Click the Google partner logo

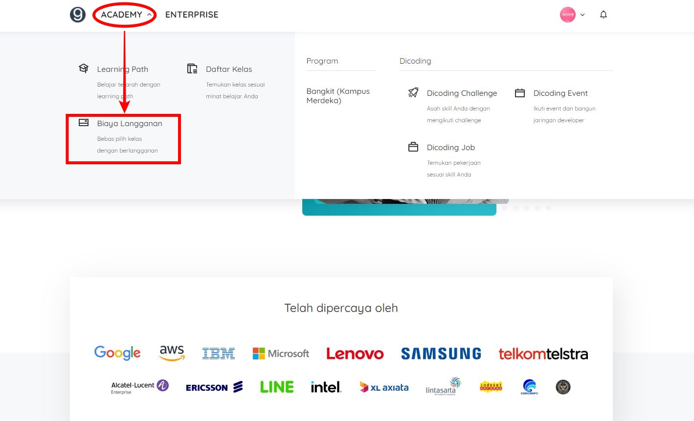117,353
